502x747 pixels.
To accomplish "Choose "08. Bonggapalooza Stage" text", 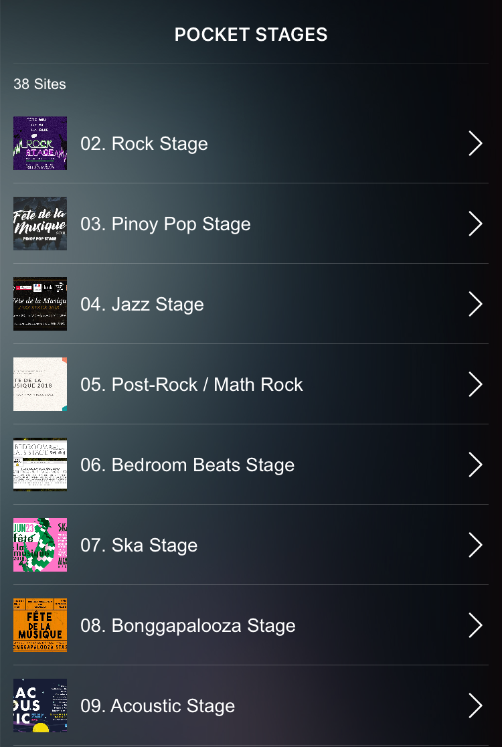I will 187,626.
